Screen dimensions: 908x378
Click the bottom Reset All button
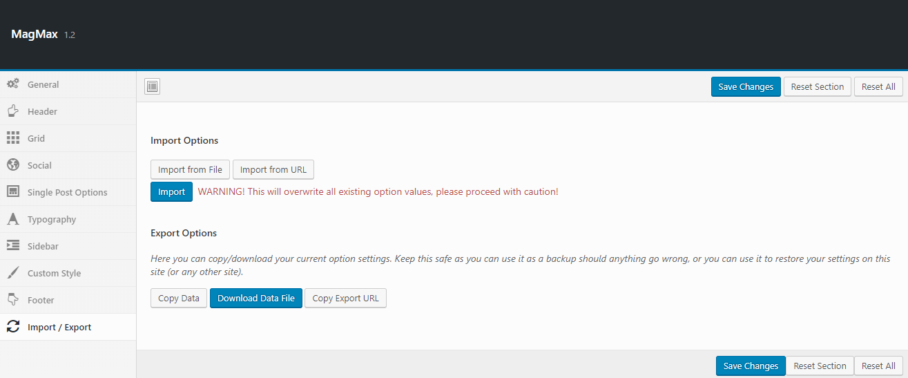pos(878,366)
